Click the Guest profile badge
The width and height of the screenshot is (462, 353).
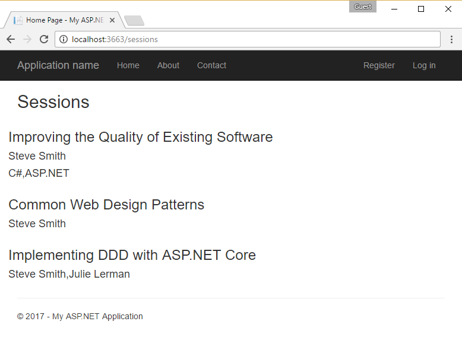click(363, 7)
